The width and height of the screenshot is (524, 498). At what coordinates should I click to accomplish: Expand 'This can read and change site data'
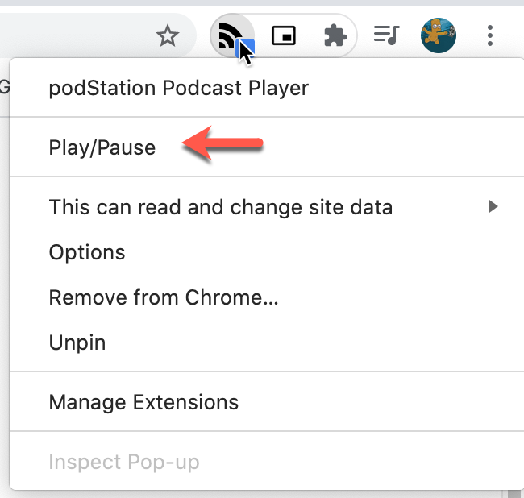pyautogui.click(x=267, y=207)
